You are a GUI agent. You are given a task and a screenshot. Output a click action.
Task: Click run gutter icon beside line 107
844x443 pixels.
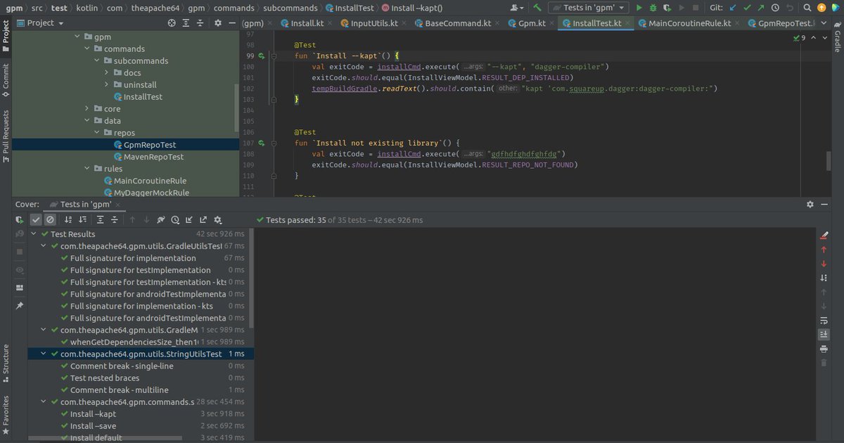point(261,143)
